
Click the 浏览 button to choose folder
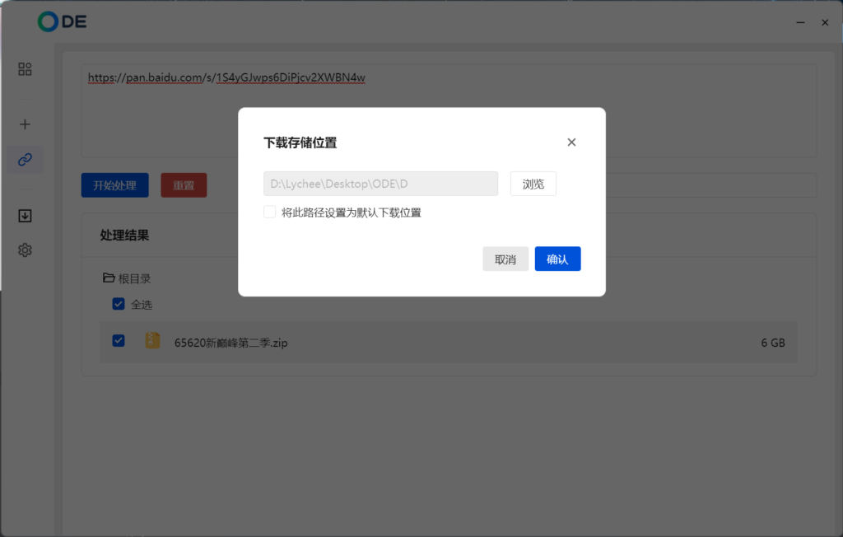533,184
